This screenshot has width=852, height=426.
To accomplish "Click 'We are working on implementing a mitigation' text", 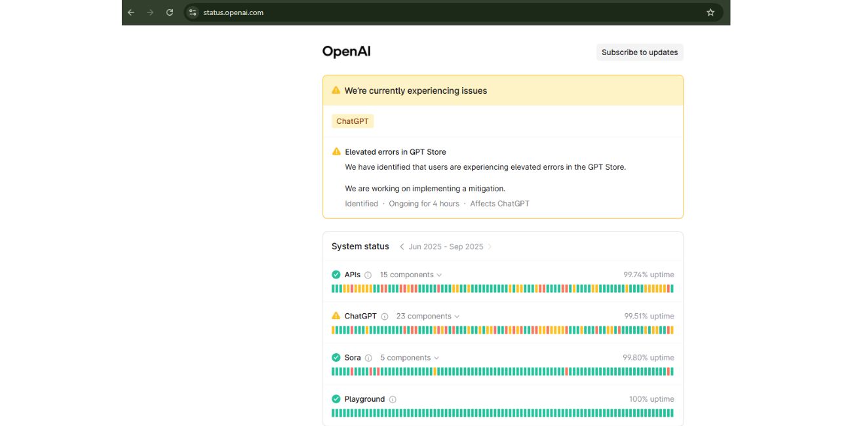I will pos(425,189).
